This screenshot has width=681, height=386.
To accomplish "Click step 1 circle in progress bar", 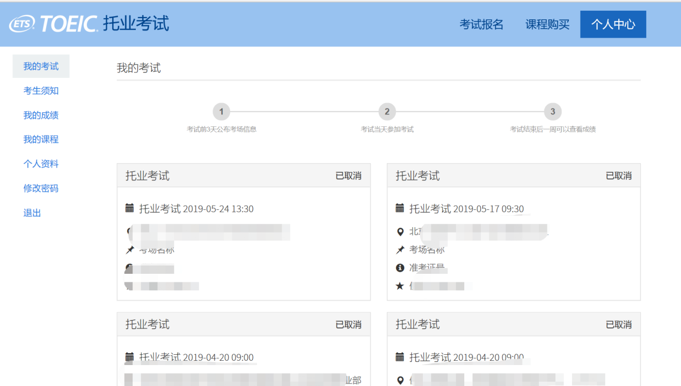I will point(221,112).
